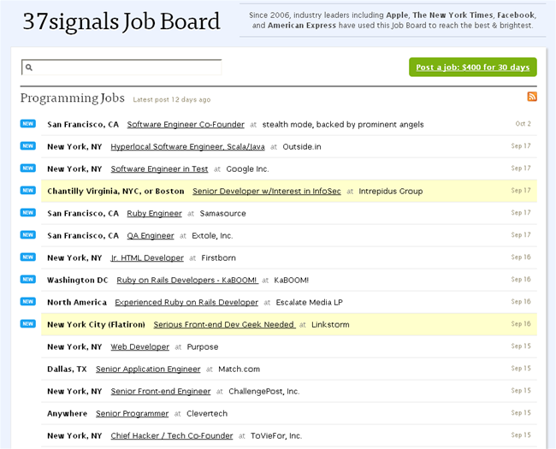Click company name Samasource
The image size is (556, 449).
click(222, 214)
